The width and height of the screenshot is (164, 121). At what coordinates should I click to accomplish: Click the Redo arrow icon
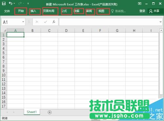[x=20, y=4]
